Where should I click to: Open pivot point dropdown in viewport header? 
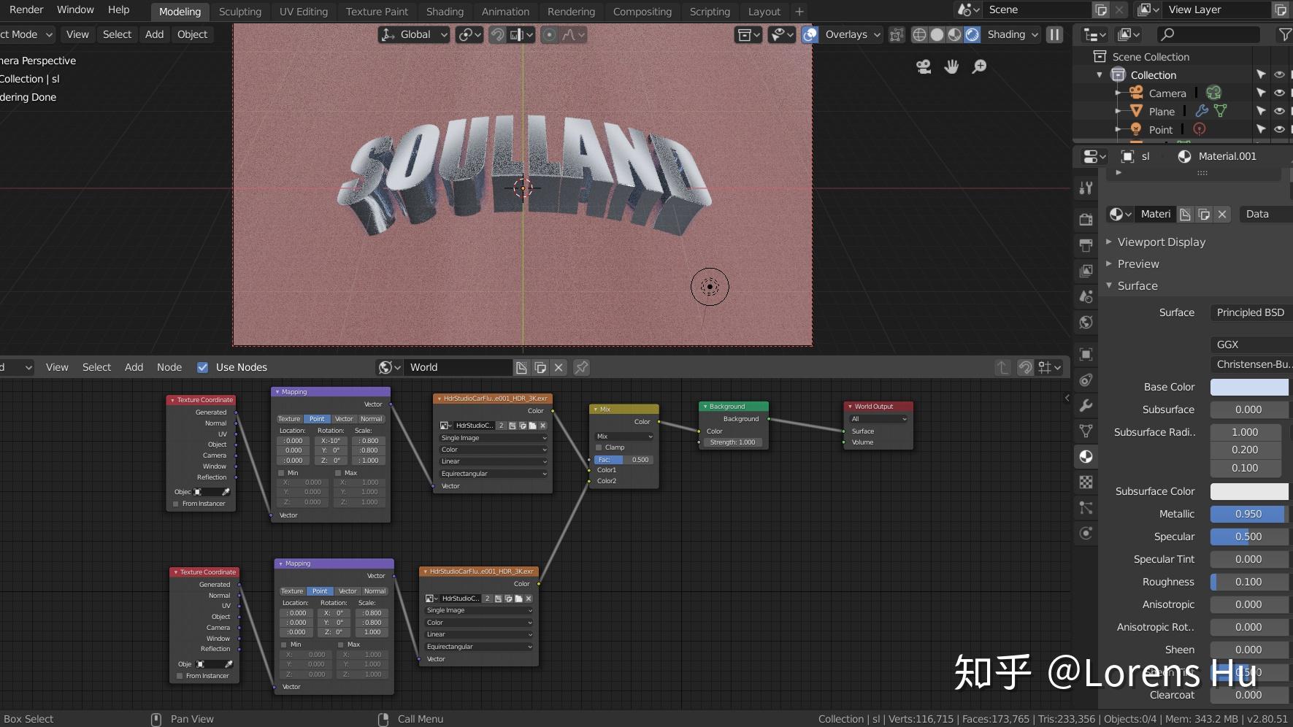pyautogui.click(x=469, y=34)
